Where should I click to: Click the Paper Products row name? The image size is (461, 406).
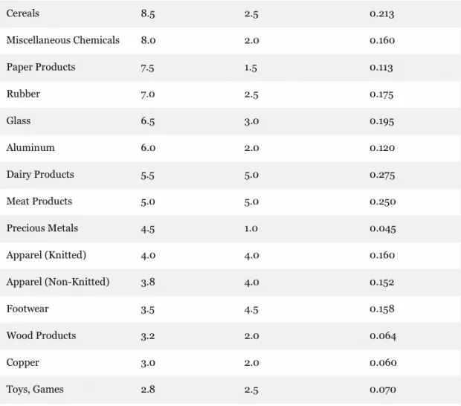(x=41, y=67)
